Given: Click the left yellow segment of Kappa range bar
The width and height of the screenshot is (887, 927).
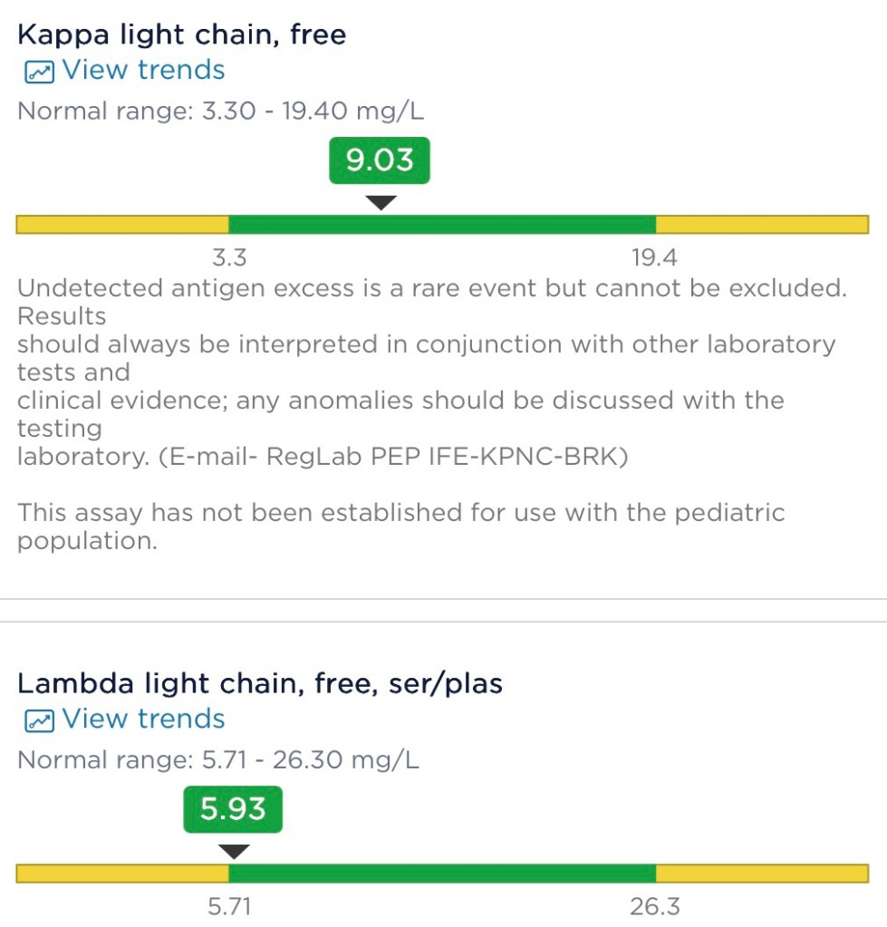Looking at the screenshot, I should point(122,225).
